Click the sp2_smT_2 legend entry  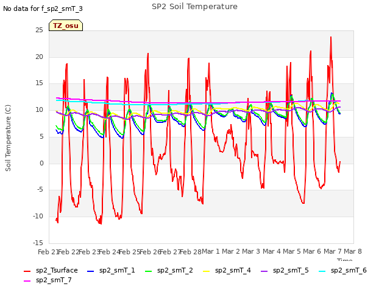[x=169, y=270]
